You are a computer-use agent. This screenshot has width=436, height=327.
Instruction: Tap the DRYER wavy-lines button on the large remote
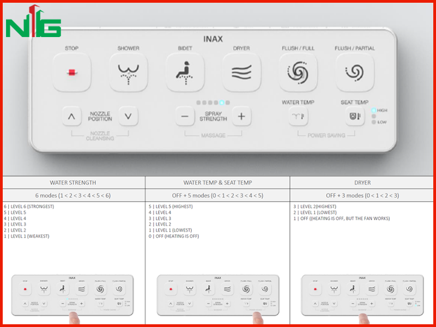tap(241, 72)
